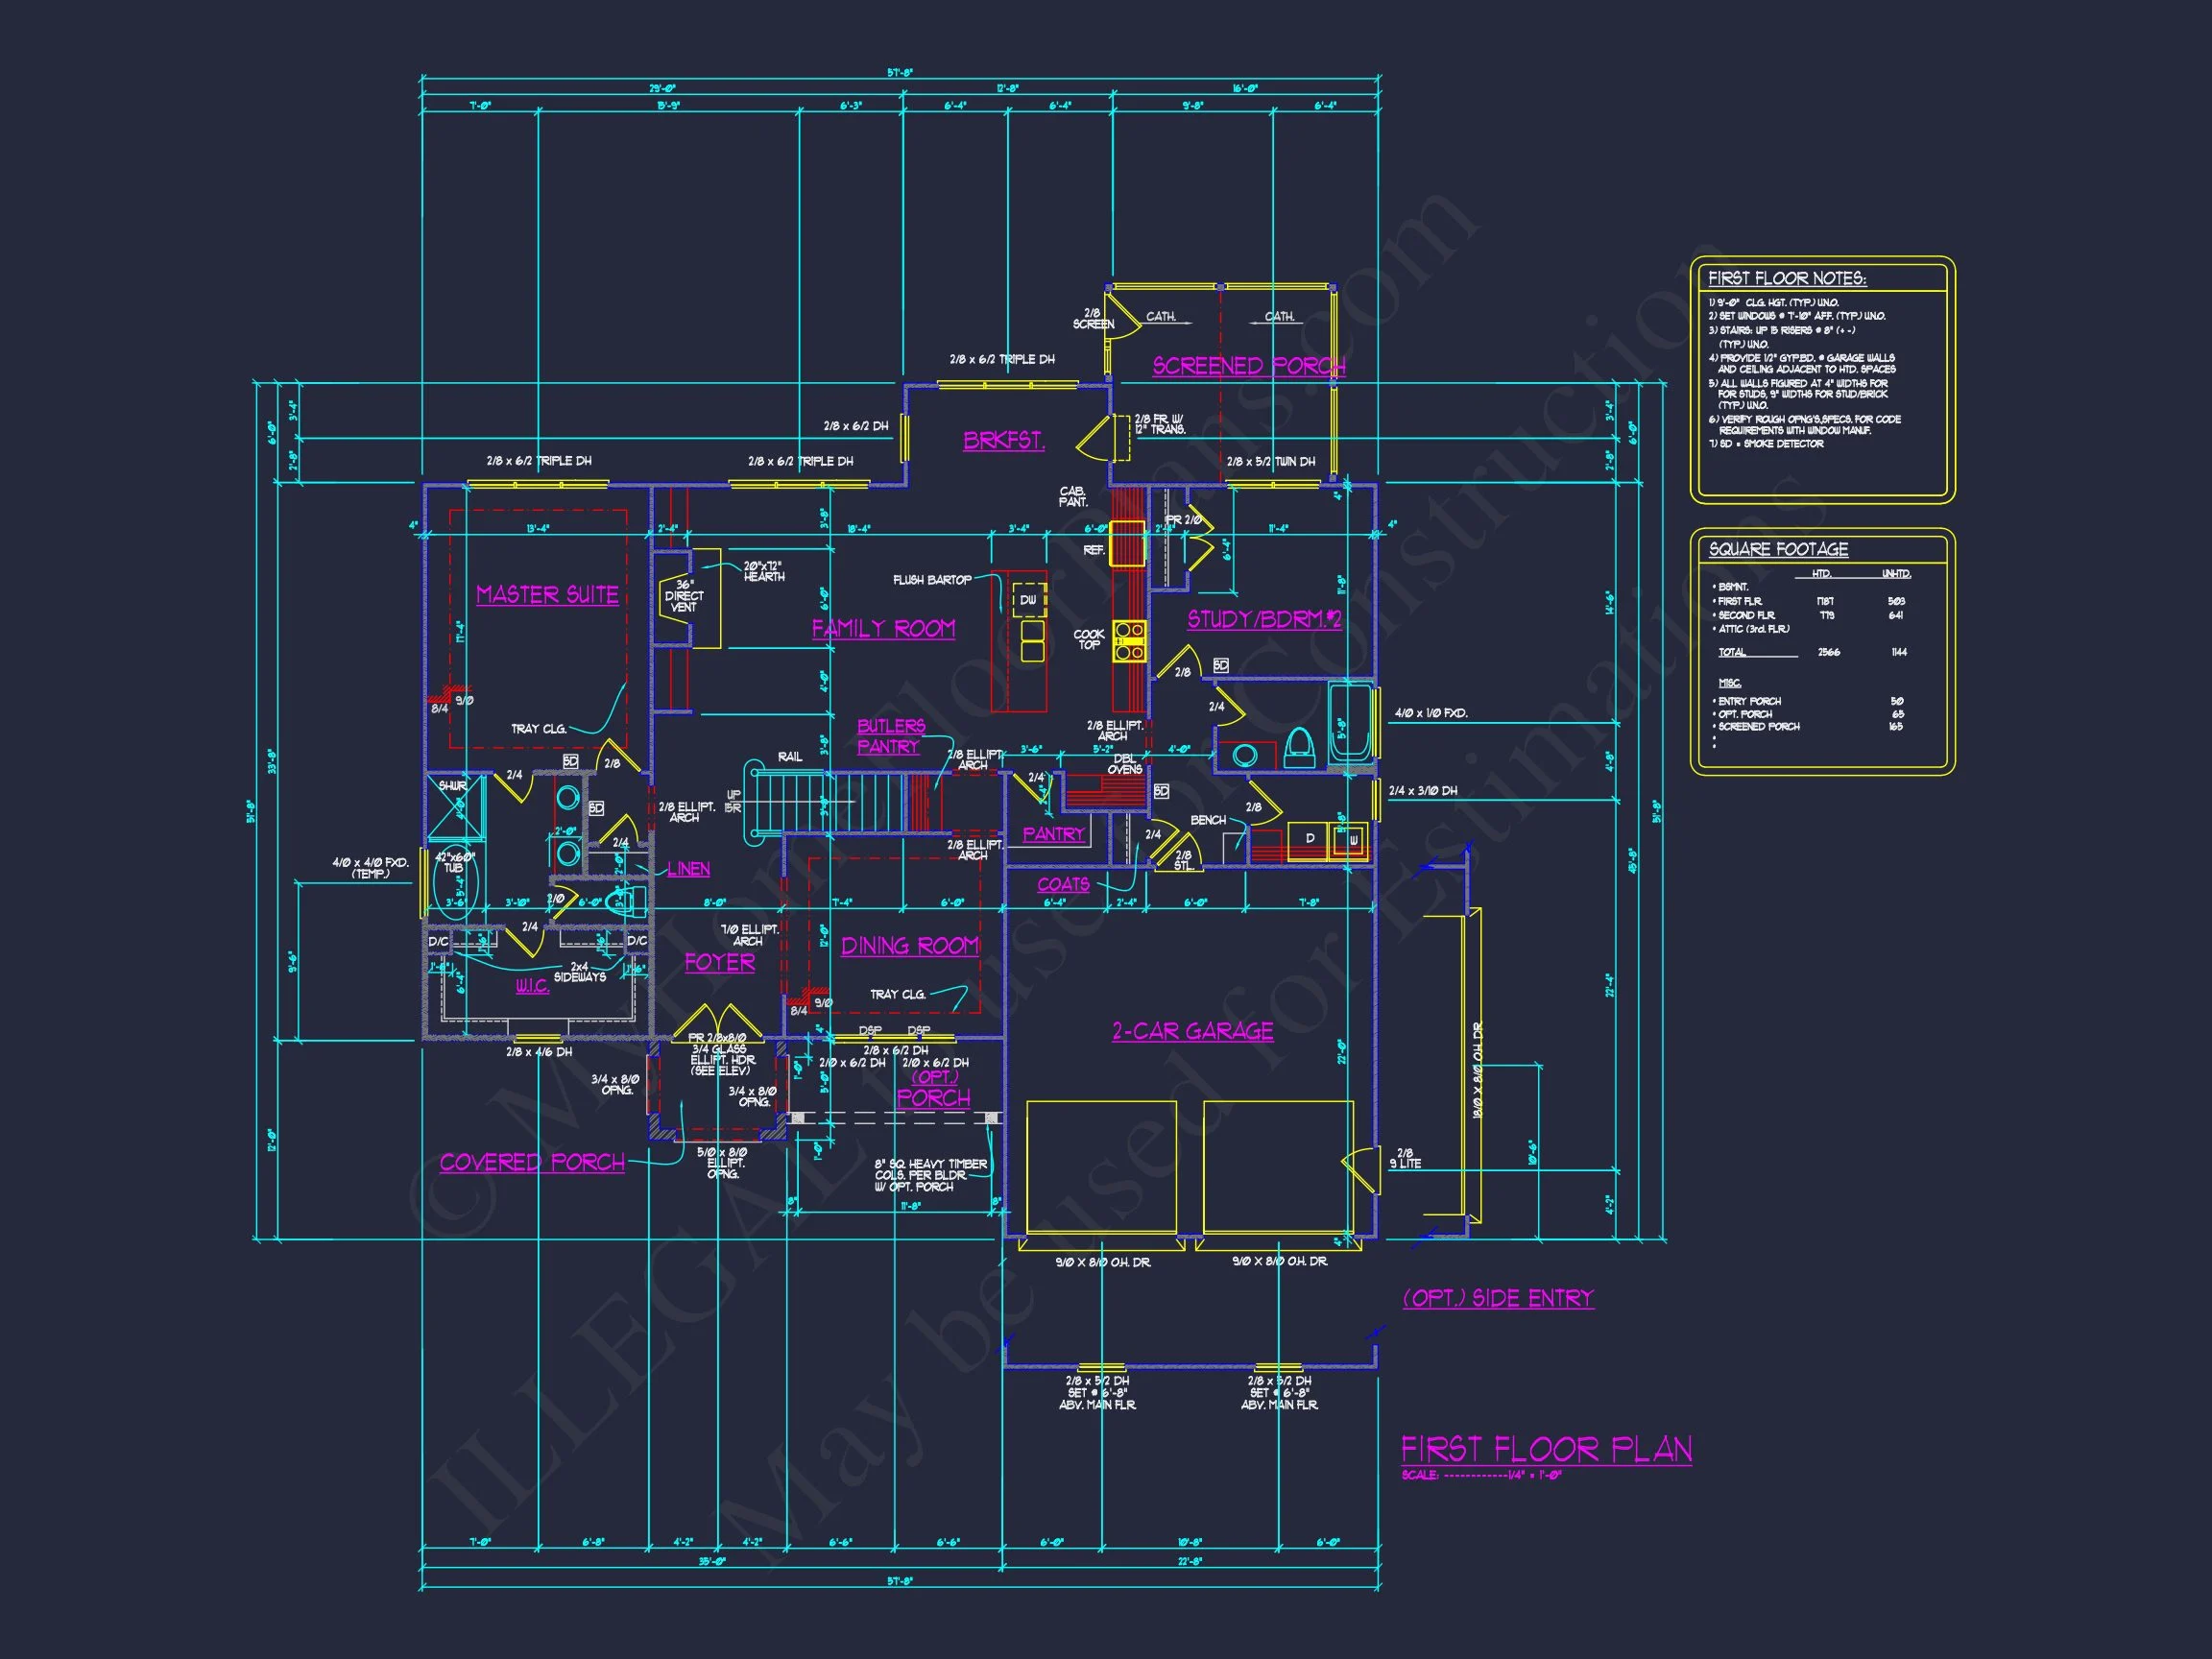
Task: Click the toilet symbol near Study/Bdrm 2
Action: coord(1299,746)
